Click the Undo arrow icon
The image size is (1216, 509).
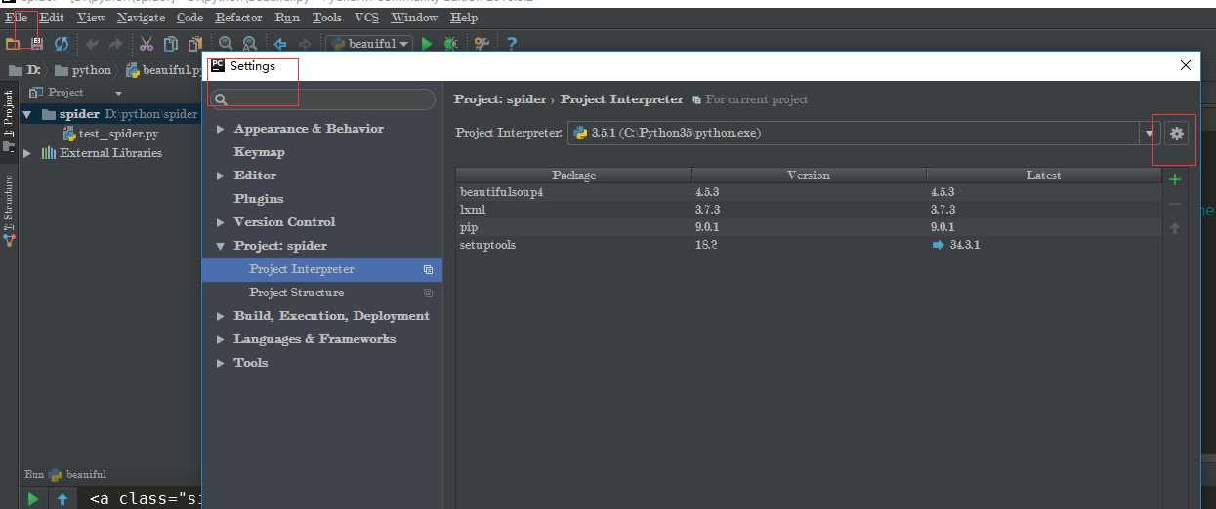click(93, 44)
